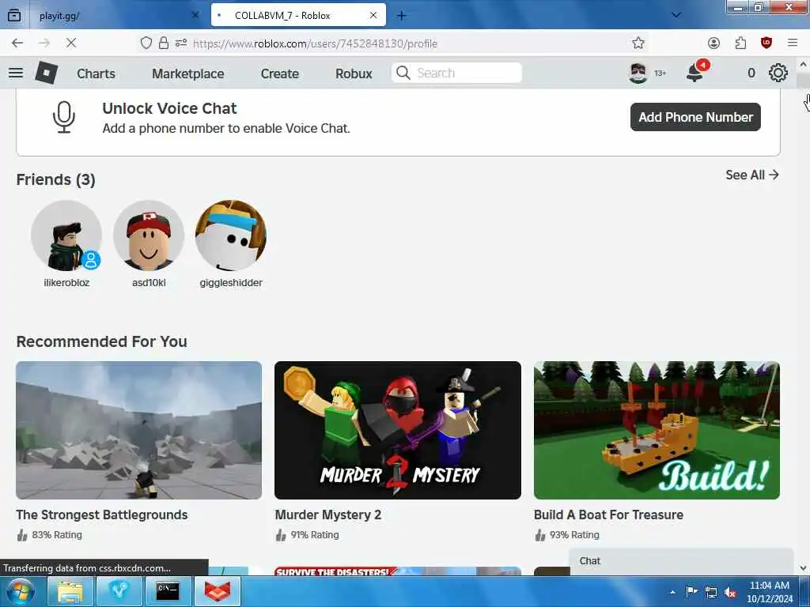Open friend ilikerobloz avatar
Viewport: 810px width, 607px height.
point(66,236)
